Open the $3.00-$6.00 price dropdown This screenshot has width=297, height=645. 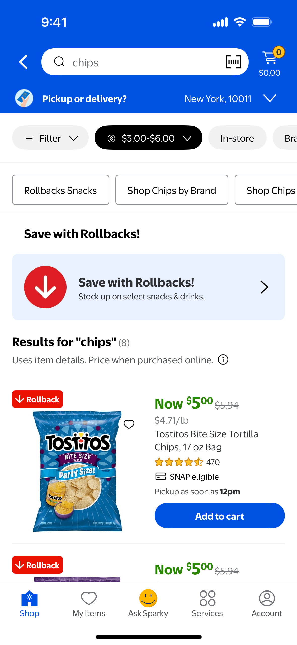click(x=148, y=138)
